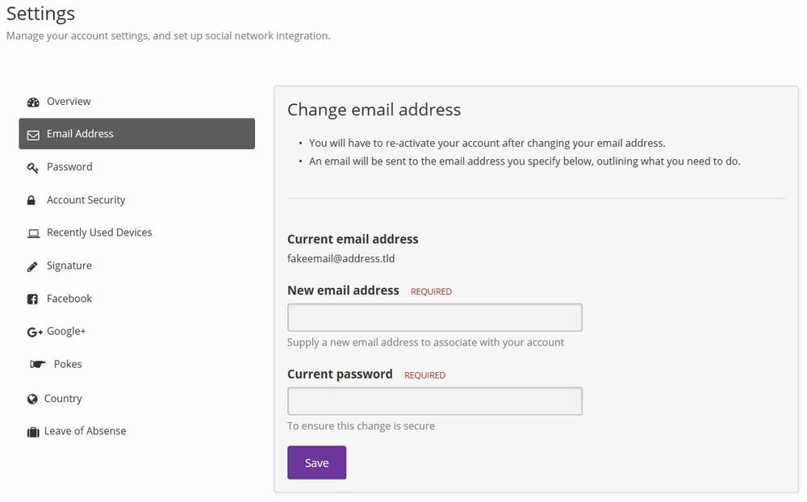Click the envelope icon beside Email Address

(x=33, y=135)
